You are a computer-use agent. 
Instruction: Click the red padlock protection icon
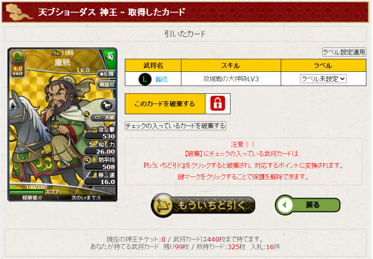pos(218,104)
